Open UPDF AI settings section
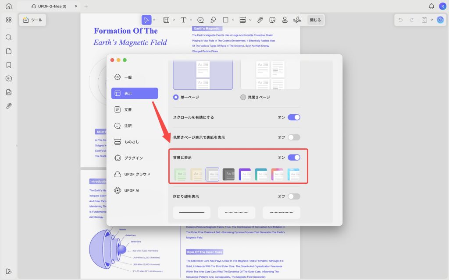449x280 pixels. pyautogui.click(x=135, y=190)
